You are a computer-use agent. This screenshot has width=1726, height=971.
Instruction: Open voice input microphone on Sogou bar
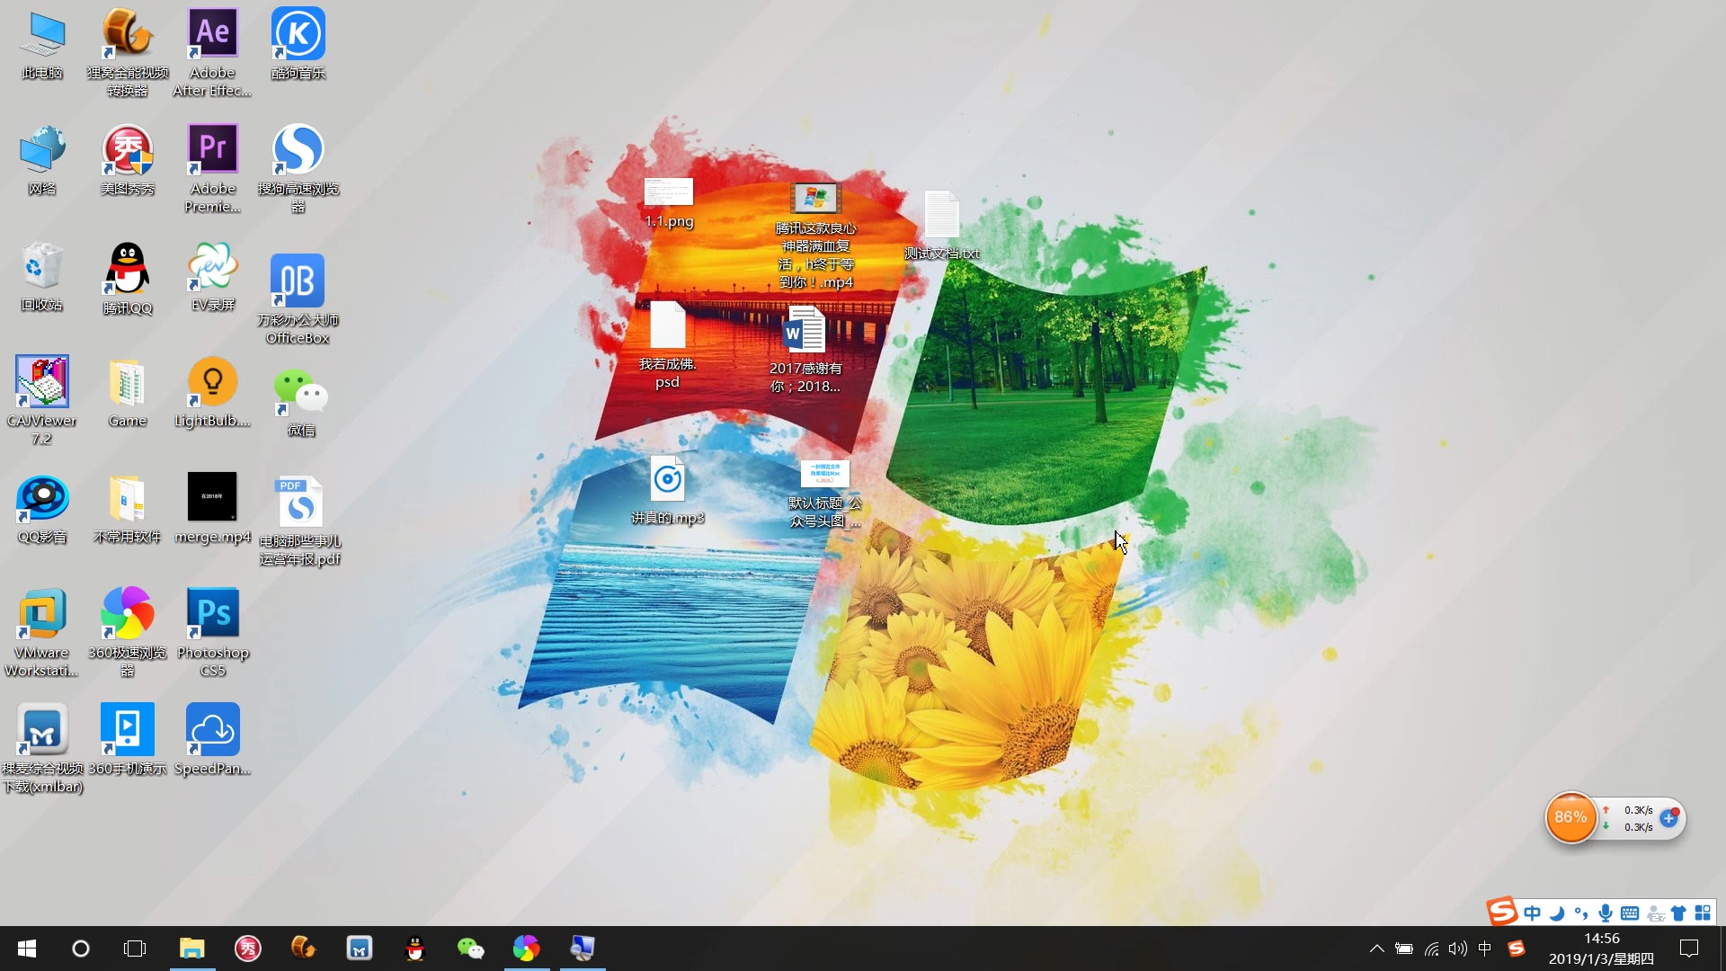click(x=1606, y=913)
